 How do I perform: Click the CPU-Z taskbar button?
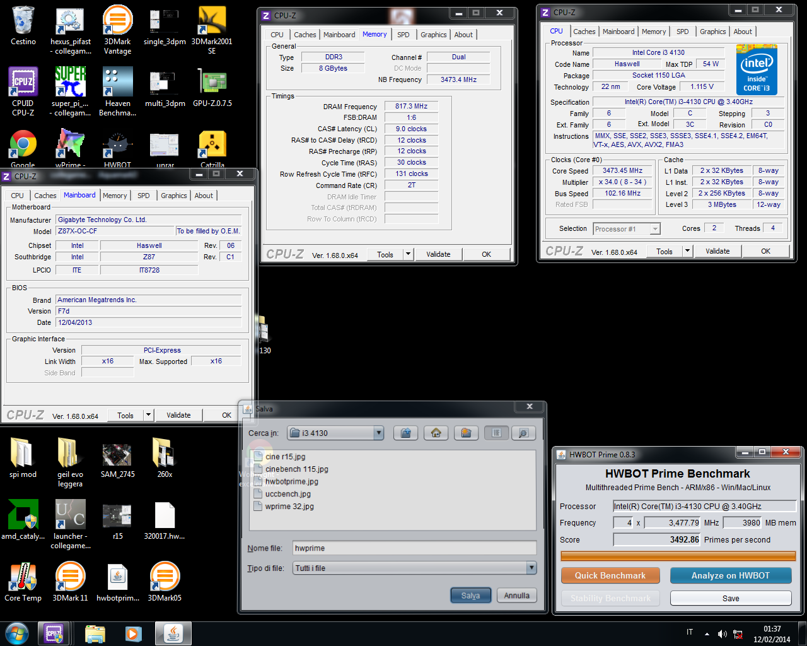pos(53,633)
